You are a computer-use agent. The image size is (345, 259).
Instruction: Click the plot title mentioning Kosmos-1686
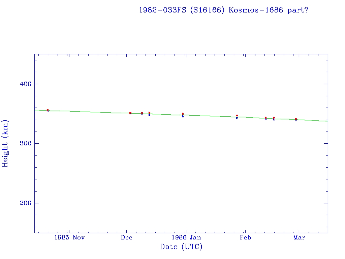(223, 10)
